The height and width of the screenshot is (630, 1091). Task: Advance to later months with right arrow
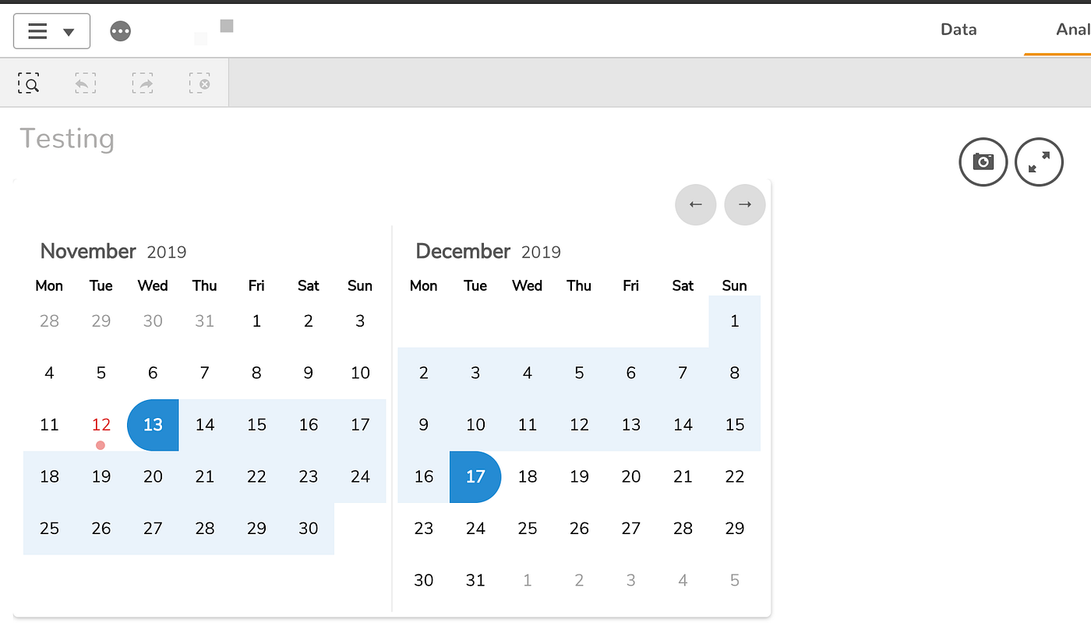[x=744, y=204]
